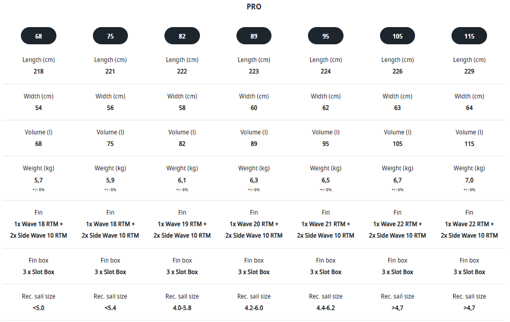The height and width of the screenshot is (322, 510).
Task: Choose the 82 size pill button
Action: coord(182,36)
